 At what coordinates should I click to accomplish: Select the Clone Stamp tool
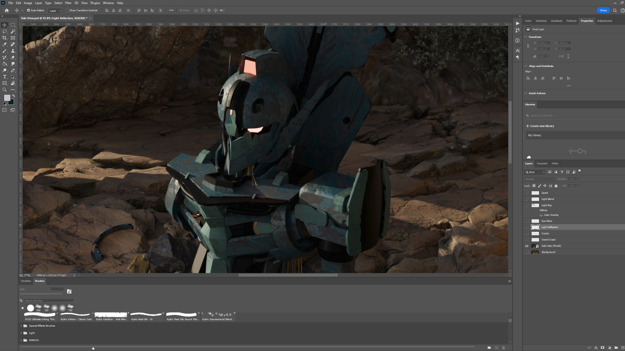(x=13, y=51)
